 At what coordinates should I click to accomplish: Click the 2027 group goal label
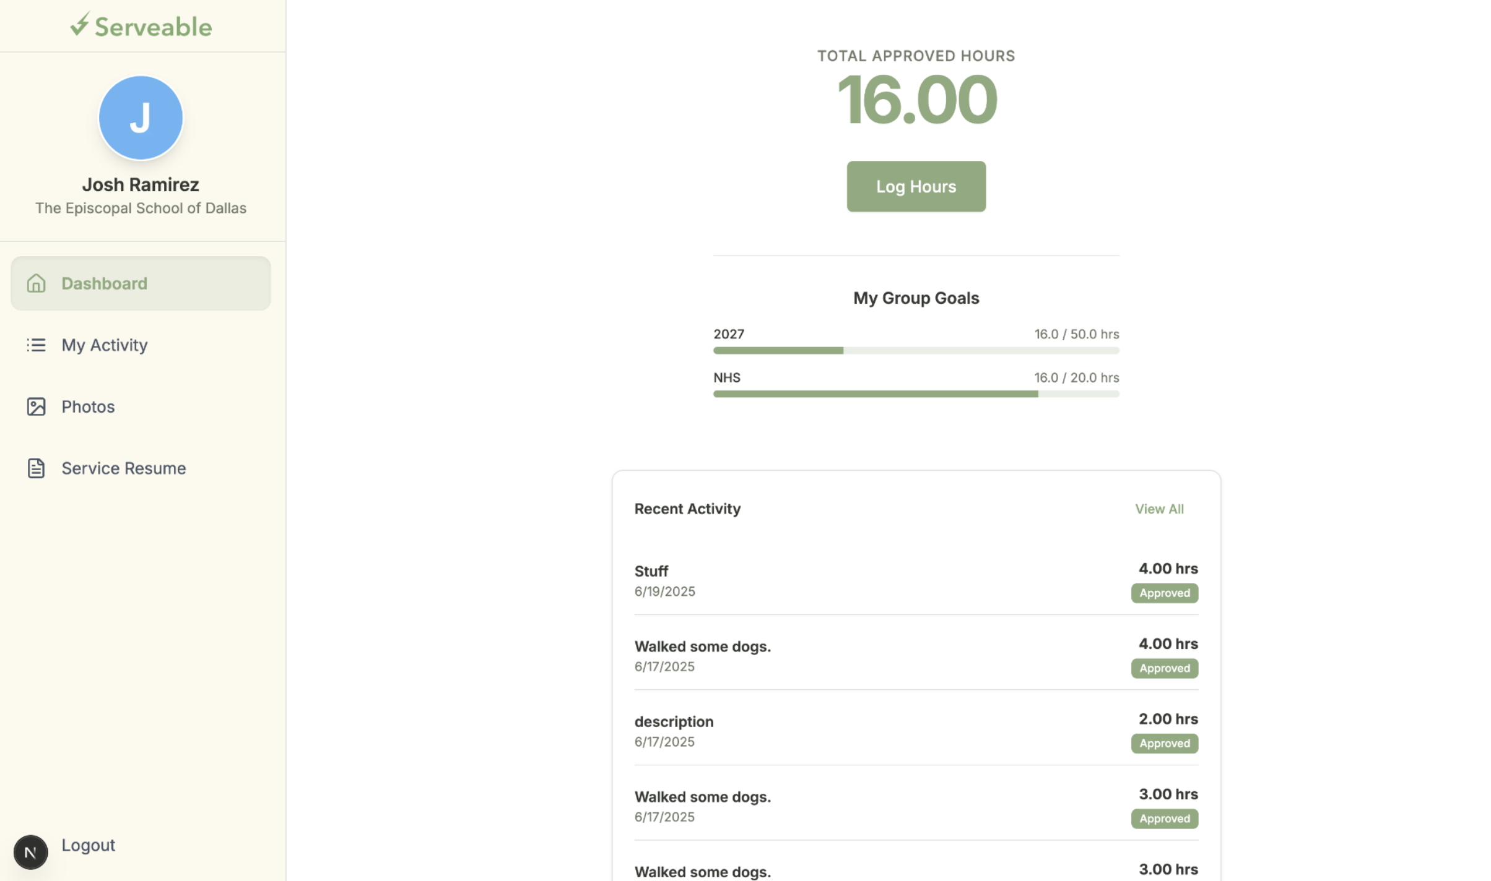click(x=729, y=334)
